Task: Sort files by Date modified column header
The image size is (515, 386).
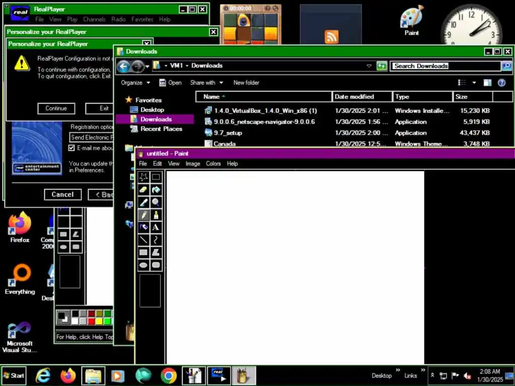Action: [x=362, y=97]
